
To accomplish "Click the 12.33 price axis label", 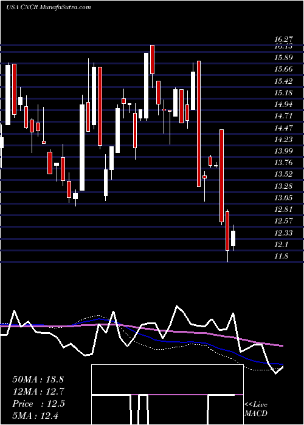I will 283,233.
